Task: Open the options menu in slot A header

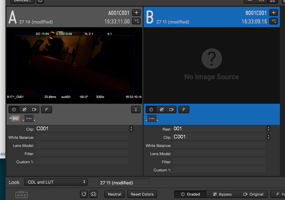Action: point(136,21)
